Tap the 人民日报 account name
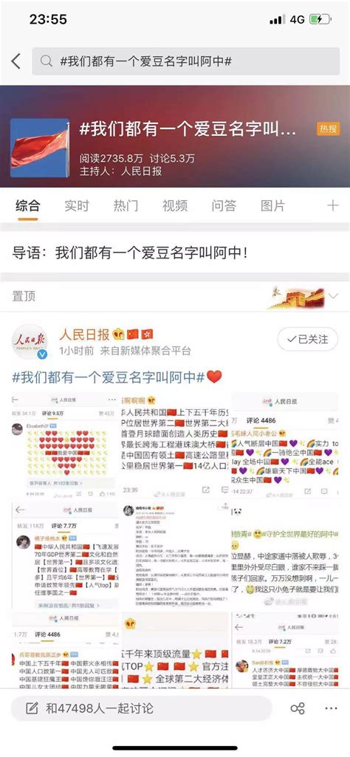The image size is (350, 757). 83,334
